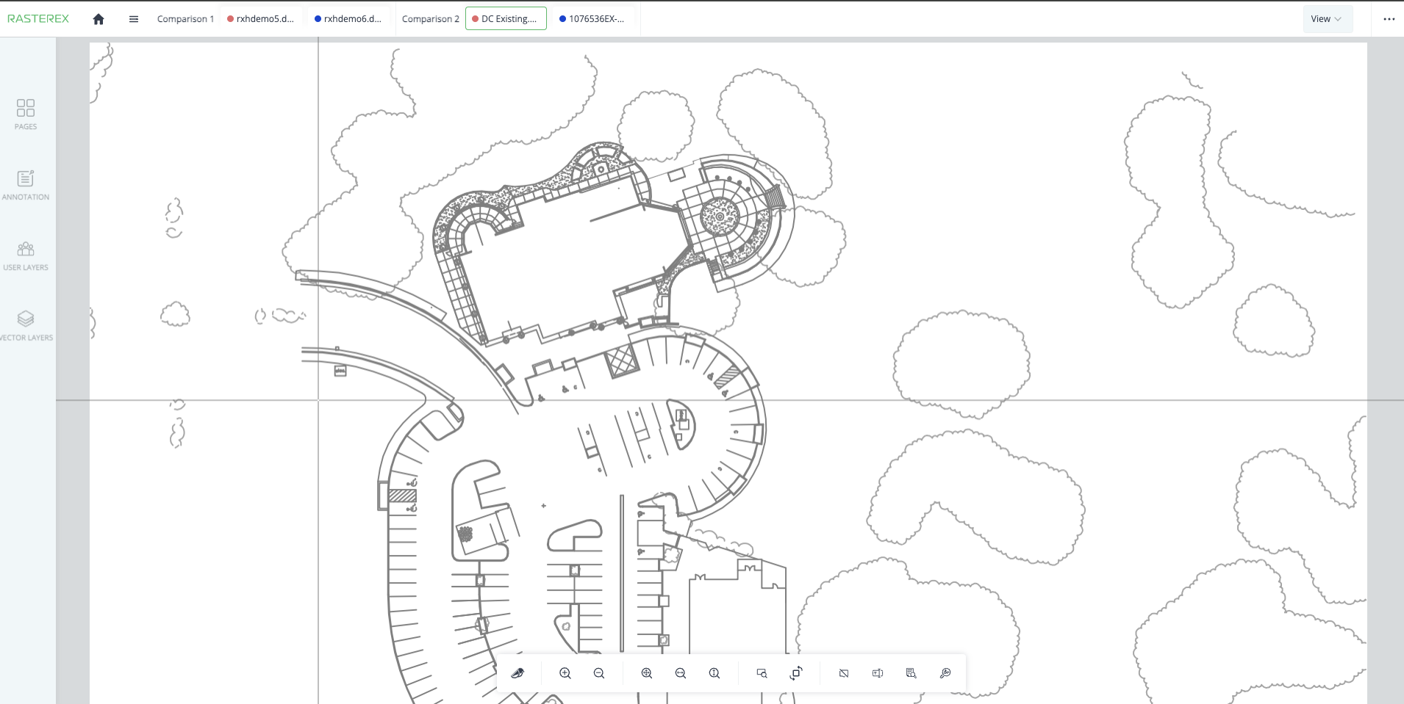Fit drawing to width zoom icon
Viewport: 1404px width, 704px height.
tap(681, 673)
